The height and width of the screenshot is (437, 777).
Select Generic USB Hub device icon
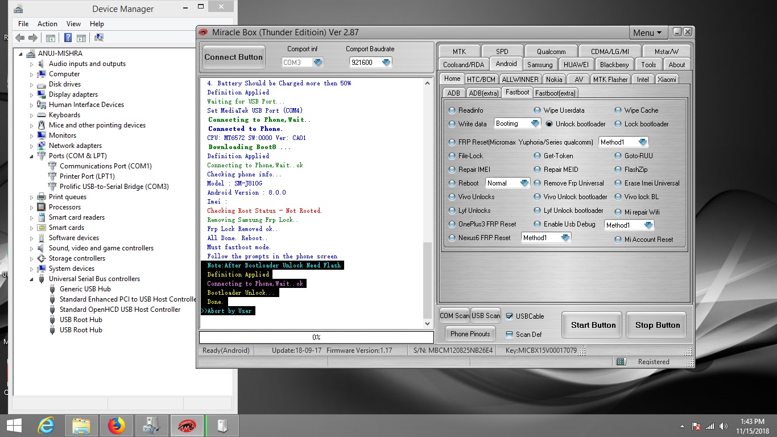pos(52,289)
